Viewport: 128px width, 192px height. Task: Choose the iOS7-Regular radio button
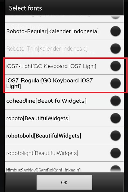point(115,83)
